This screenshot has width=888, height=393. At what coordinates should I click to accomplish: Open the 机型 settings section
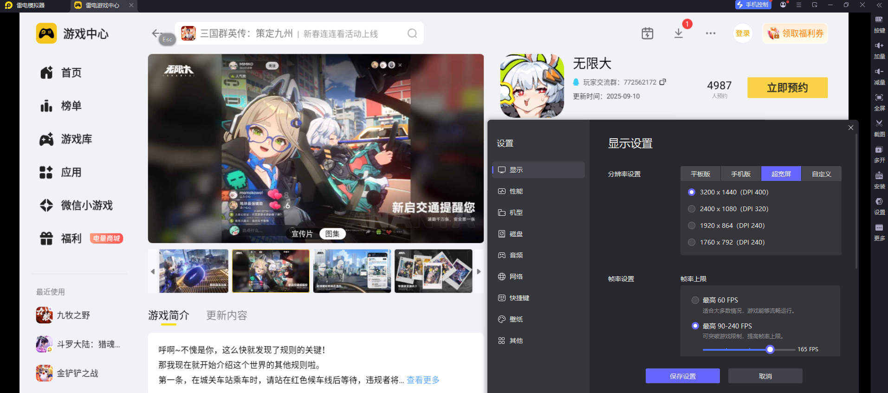click(x=538, y=213)
